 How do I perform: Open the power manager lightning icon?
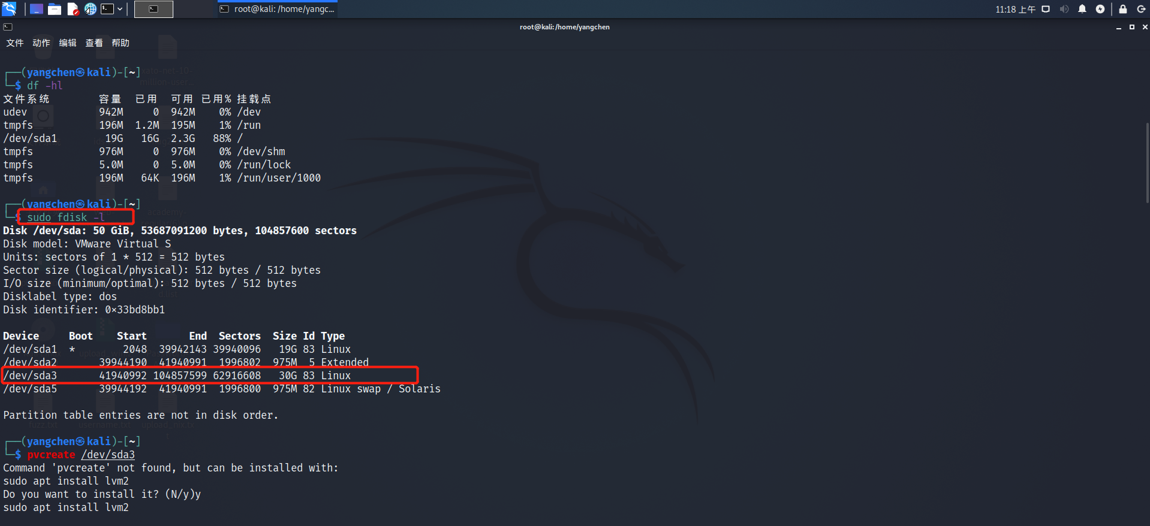pyautogui.click(x=1100, y=9)
